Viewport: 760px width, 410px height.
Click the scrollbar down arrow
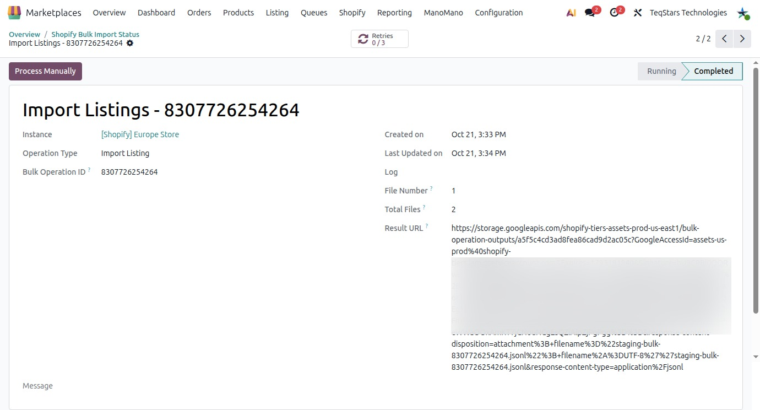[756, 357]
